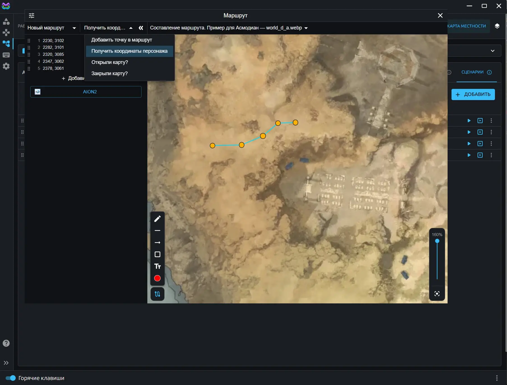Click the AION2 window button
Viewport: 507px width, 385px height.
(86, 92)
